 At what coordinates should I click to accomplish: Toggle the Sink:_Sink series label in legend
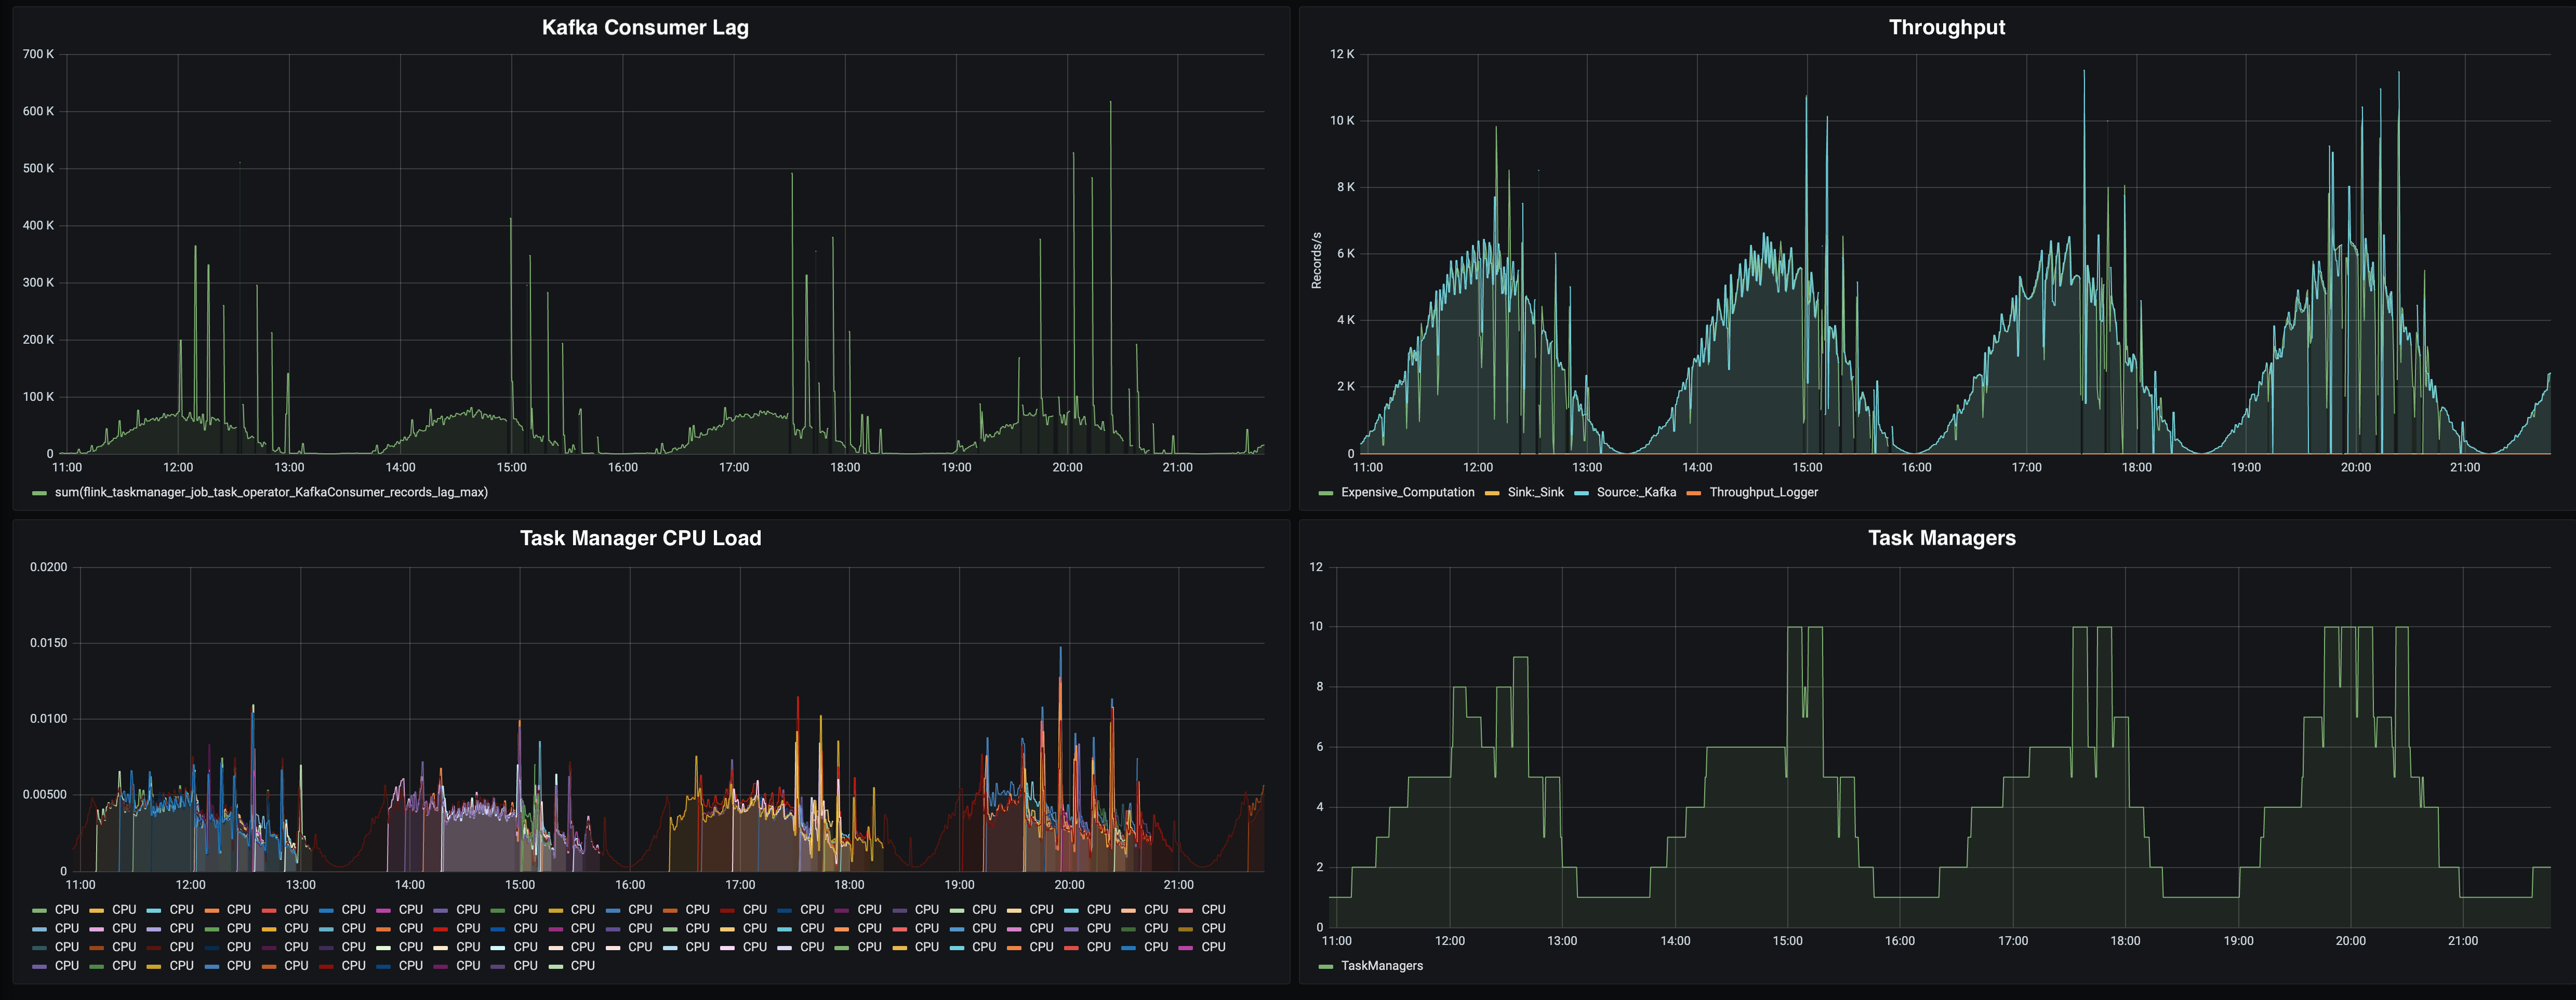pyautogui.click(x=1535, y=493)
